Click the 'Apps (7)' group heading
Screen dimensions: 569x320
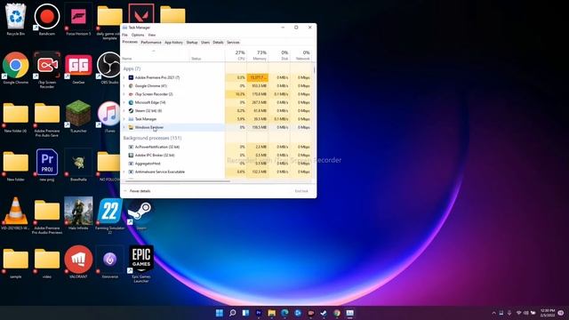(x=132, y=68)
